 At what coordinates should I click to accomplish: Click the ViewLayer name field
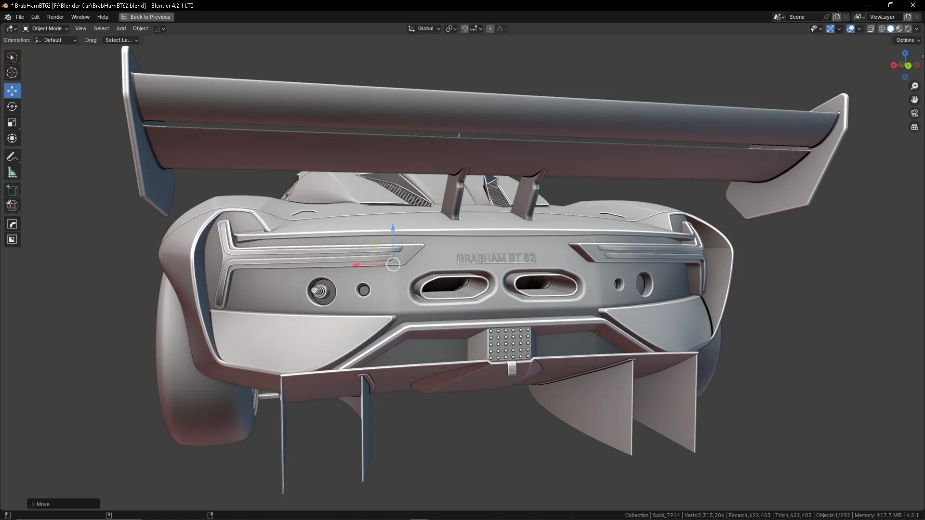(x=885, y=17)
